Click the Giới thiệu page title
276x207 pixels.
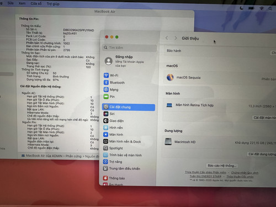tap(190, 38)
